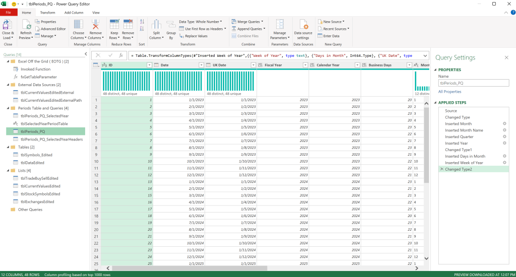Click the Group By icon

(x=171, y=25)
